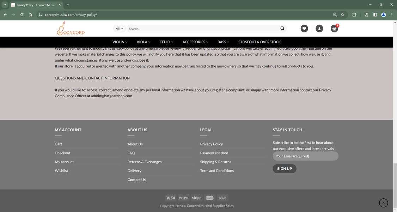Open the FAQ footer link
Image resolution: width=397 pixels, height=212 pixels.
[131, 153]
